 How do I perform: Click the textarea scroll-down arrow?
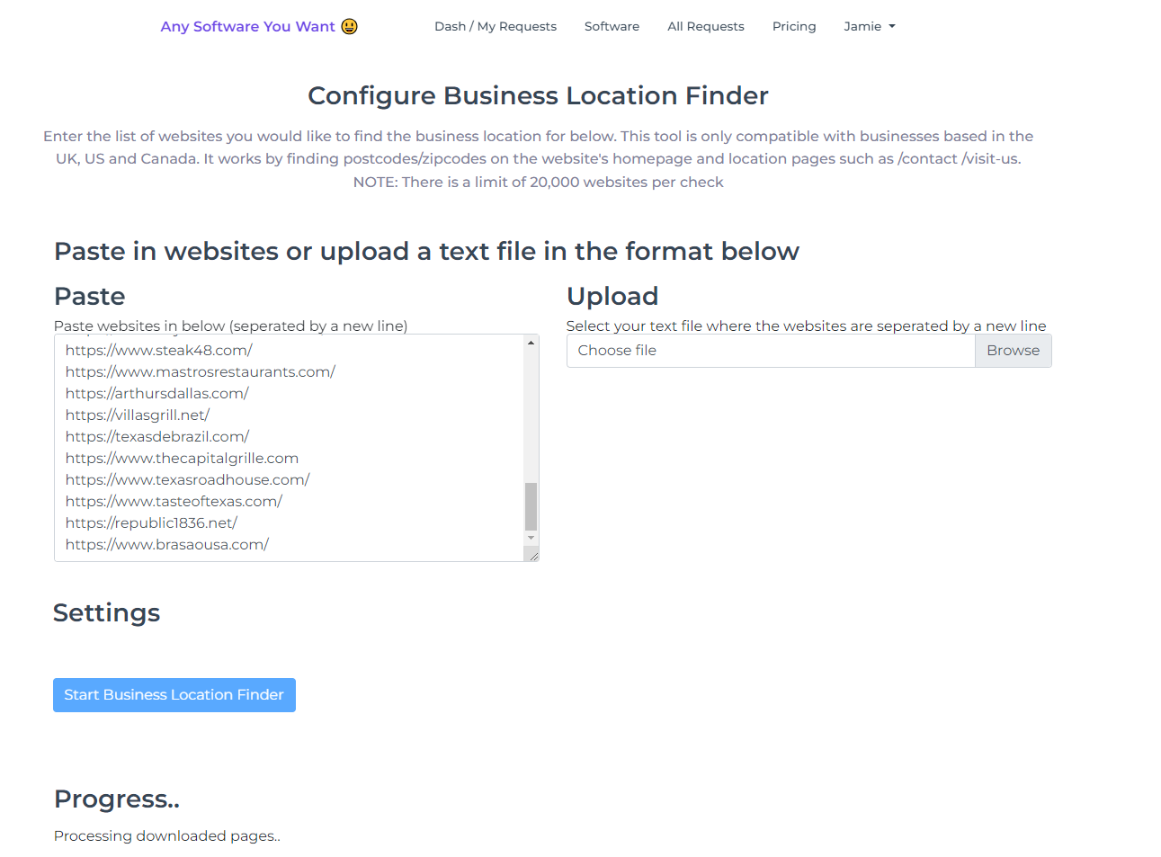point(531,538)
